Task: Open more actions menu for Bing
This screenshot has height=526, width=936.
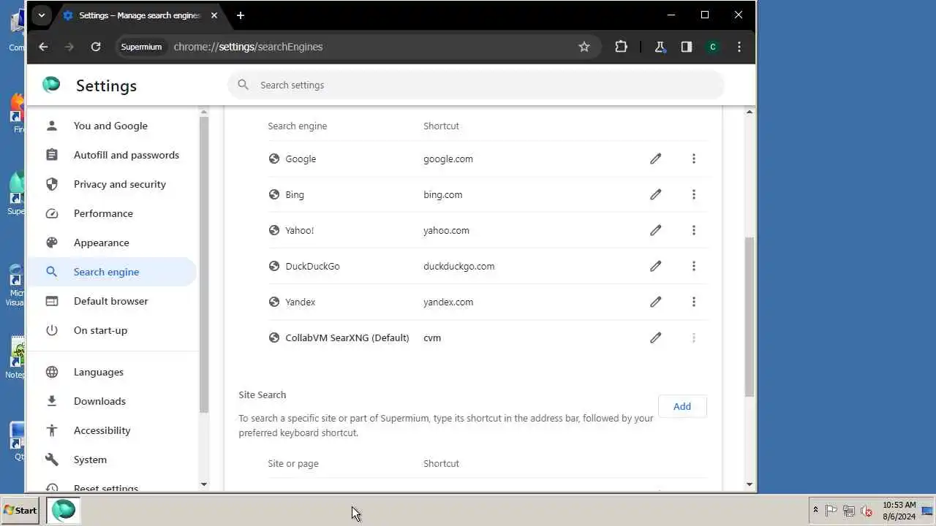Action: point(693,194)
